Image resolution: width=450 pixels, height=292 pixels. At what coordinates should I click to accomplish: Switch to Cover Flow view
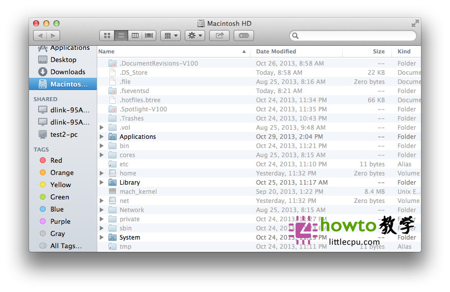point(149,36)
